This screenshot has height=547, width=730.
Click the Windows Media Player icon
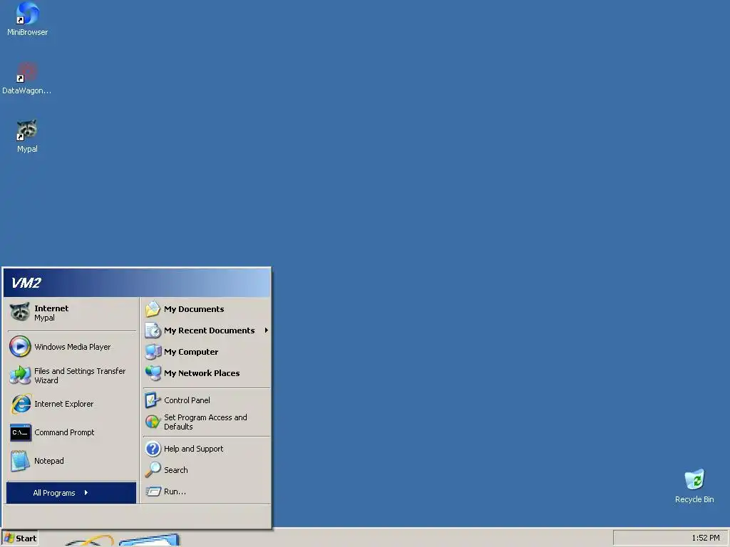tap(20, 347)
